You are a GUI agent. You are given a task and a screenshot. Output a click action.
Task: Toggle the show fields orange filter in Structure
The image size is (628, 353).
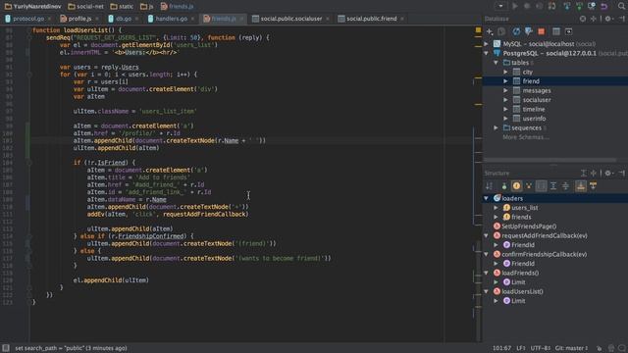coord(517,185)
